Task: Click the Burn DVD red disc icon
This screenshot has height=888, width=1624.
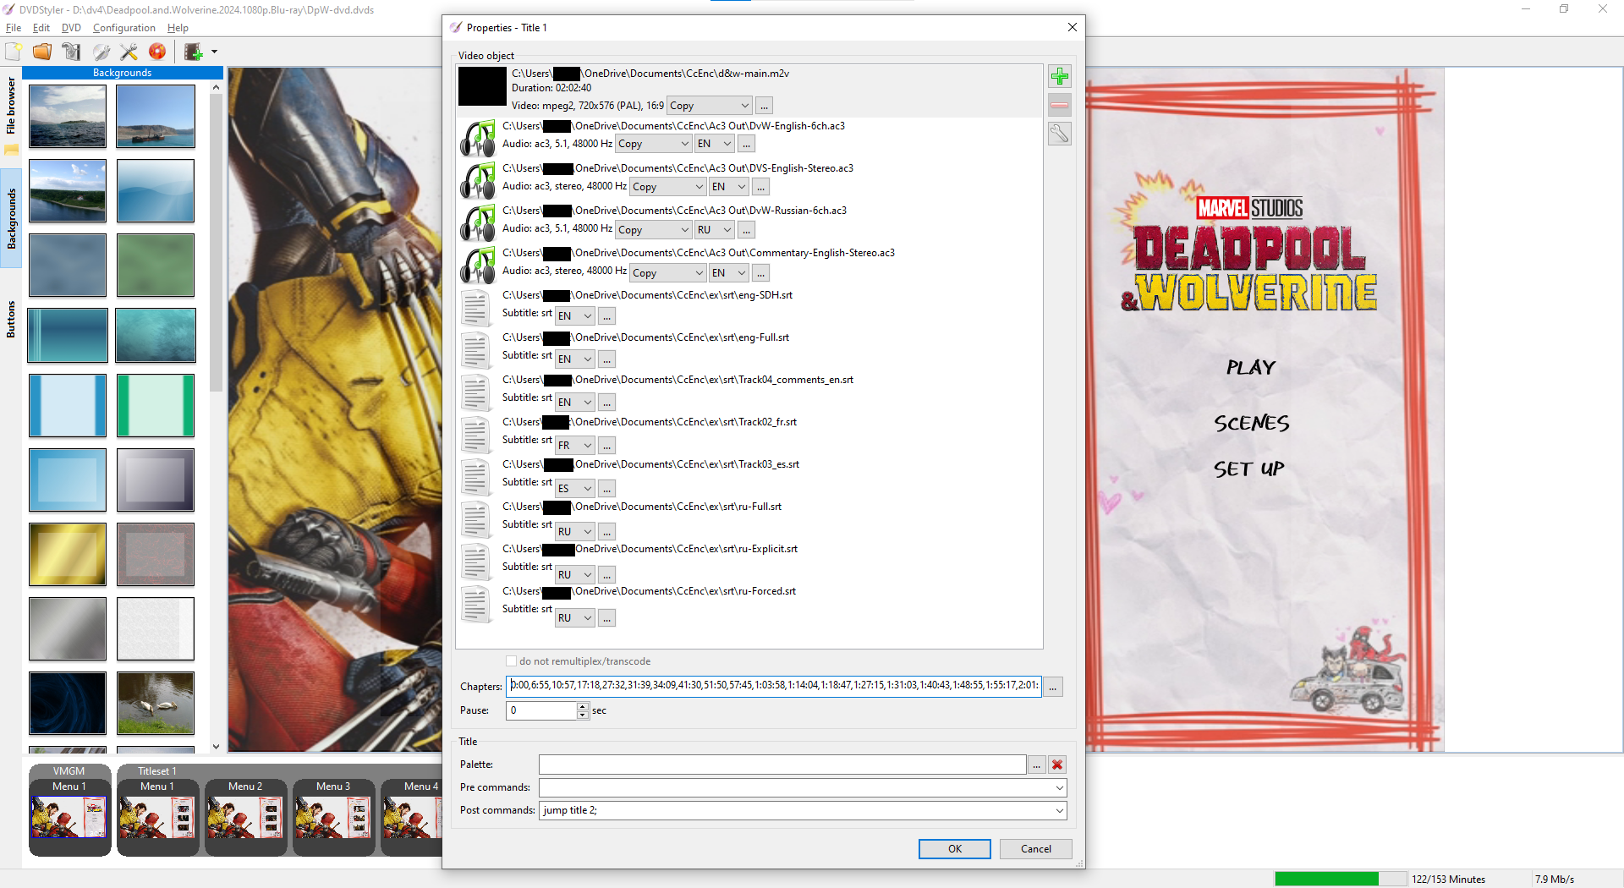Action: 157,52
